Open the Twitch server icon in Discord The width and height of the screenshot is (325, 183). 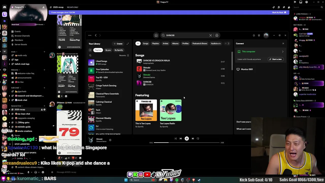click(5, 14)
